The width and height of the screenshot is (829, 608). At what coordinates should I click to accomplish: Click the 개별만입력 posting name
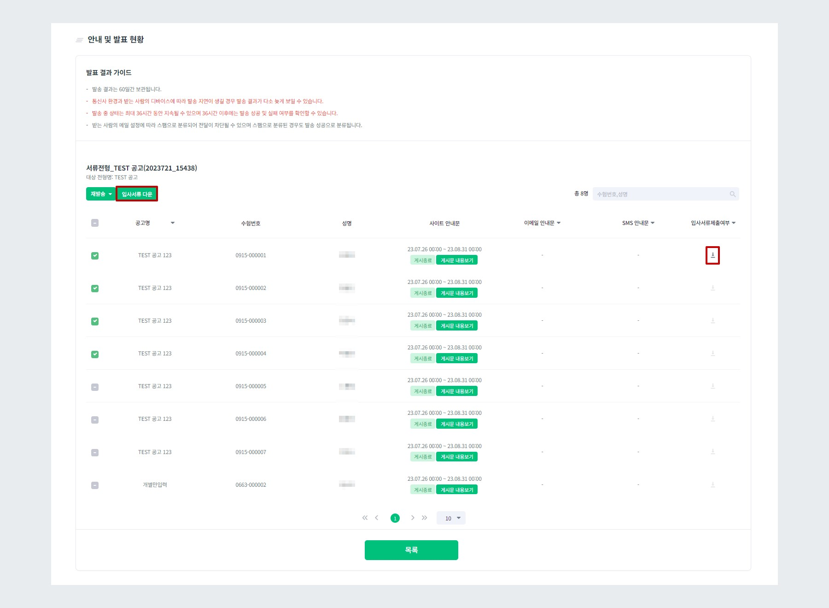[155, 485]
